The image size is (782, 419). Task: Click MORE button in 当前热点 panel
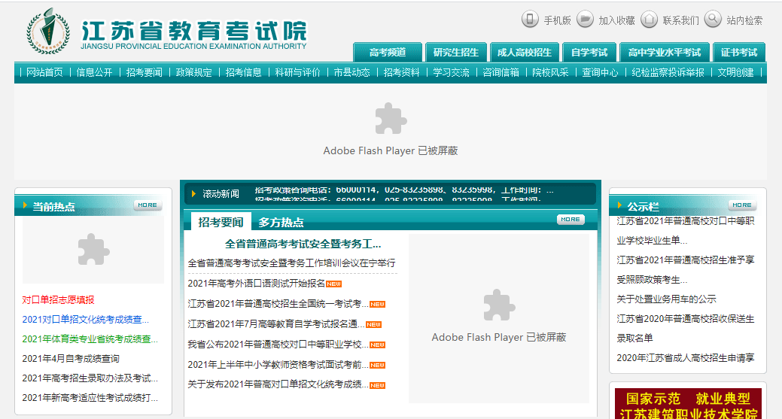(148, 205)
